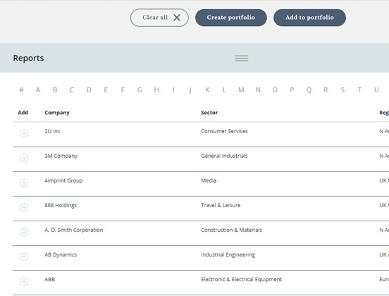The height and width of the screenshot is (296, 389).
Task: Click the Create portfolio button
Action: pyautogui.click(x=231, y=18)
